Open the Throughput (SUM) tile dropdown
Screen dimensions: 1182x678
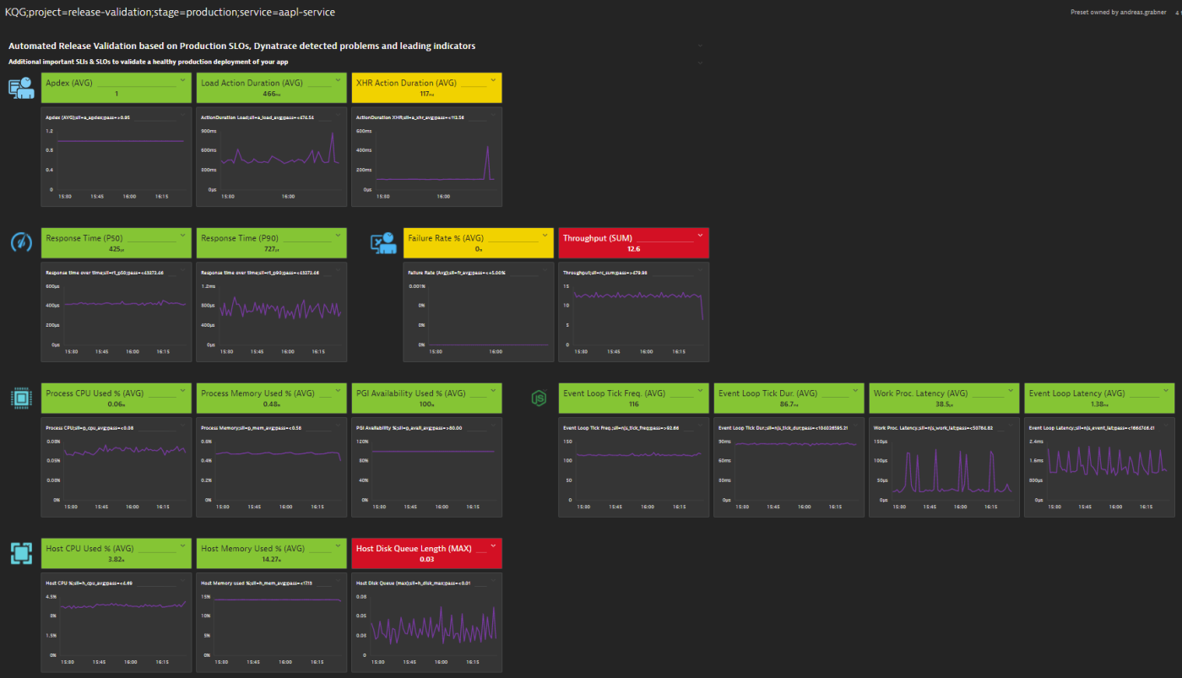pos(699,236)
